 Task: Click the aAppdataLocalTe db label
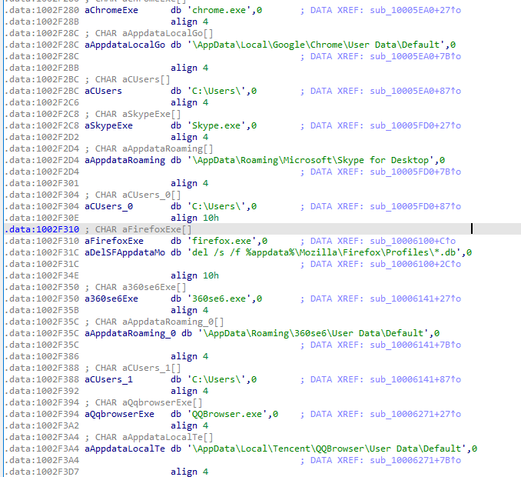tap(125, 449)
